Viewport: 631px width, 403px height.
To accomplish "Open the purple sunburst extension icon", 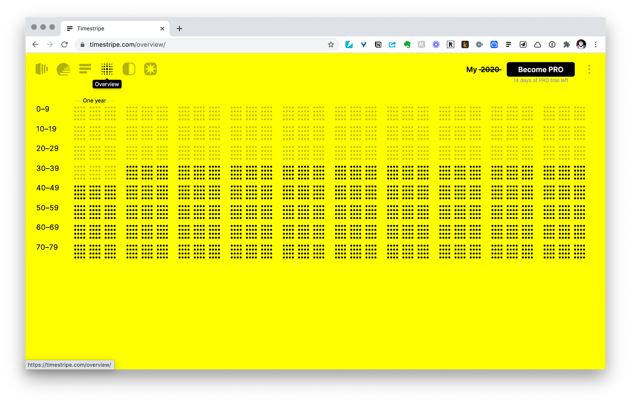I will [436, 44].
